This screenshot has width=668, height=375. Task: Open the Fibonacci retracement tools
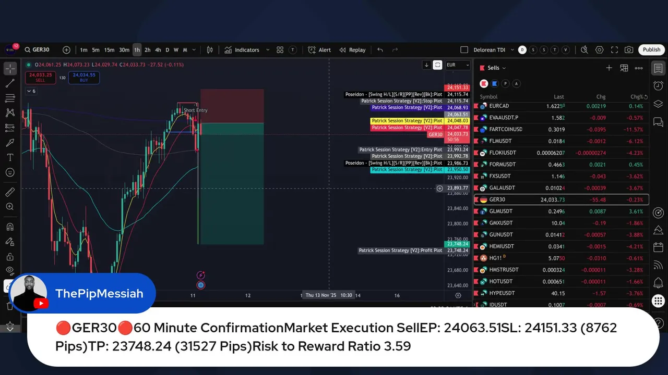[x=10, y=98]
